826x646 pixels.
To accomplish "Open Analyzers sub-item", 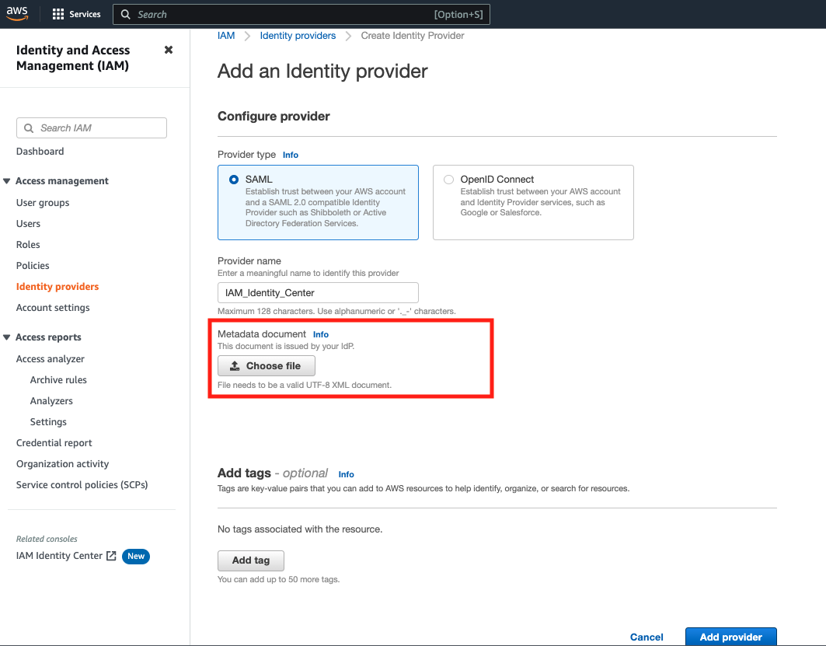I will pyautogui.click(x=51, y=401).
